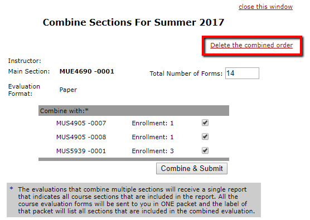310x220 pixels.
Task: Click the 'Combine Sections For Summer 2017' heading
Action: point(133,22)
